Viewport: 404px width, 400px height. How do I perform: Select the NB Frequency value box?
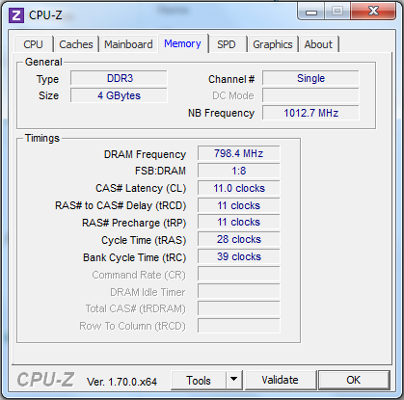tap(310, 113)
